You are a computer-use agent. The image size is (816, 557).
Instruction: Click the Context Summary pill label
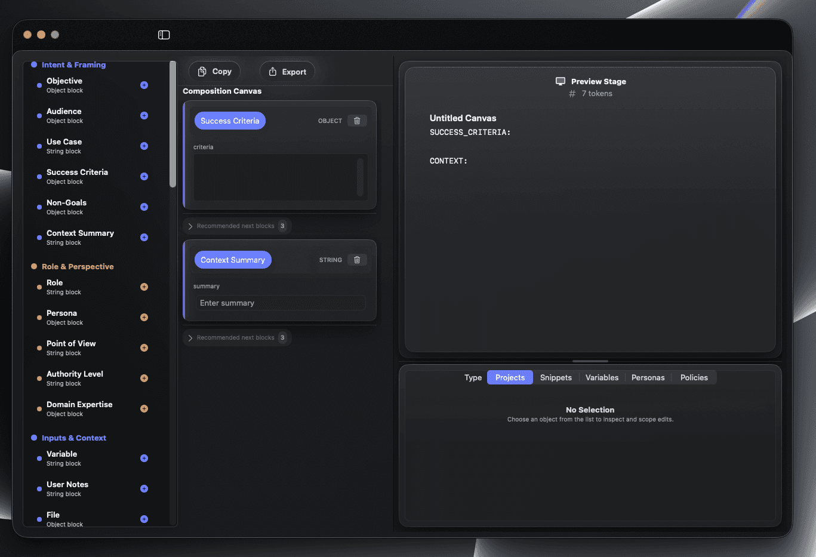(x=233, y=260)
